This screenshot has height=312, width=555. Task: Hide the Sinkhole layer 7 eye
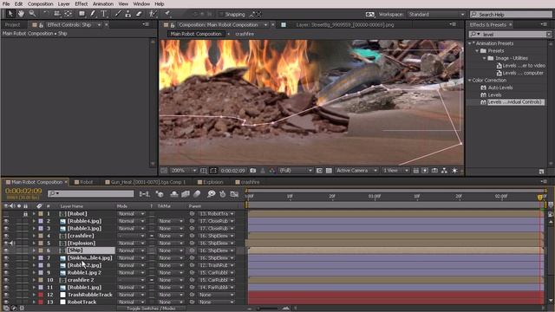tap(6, 258)
